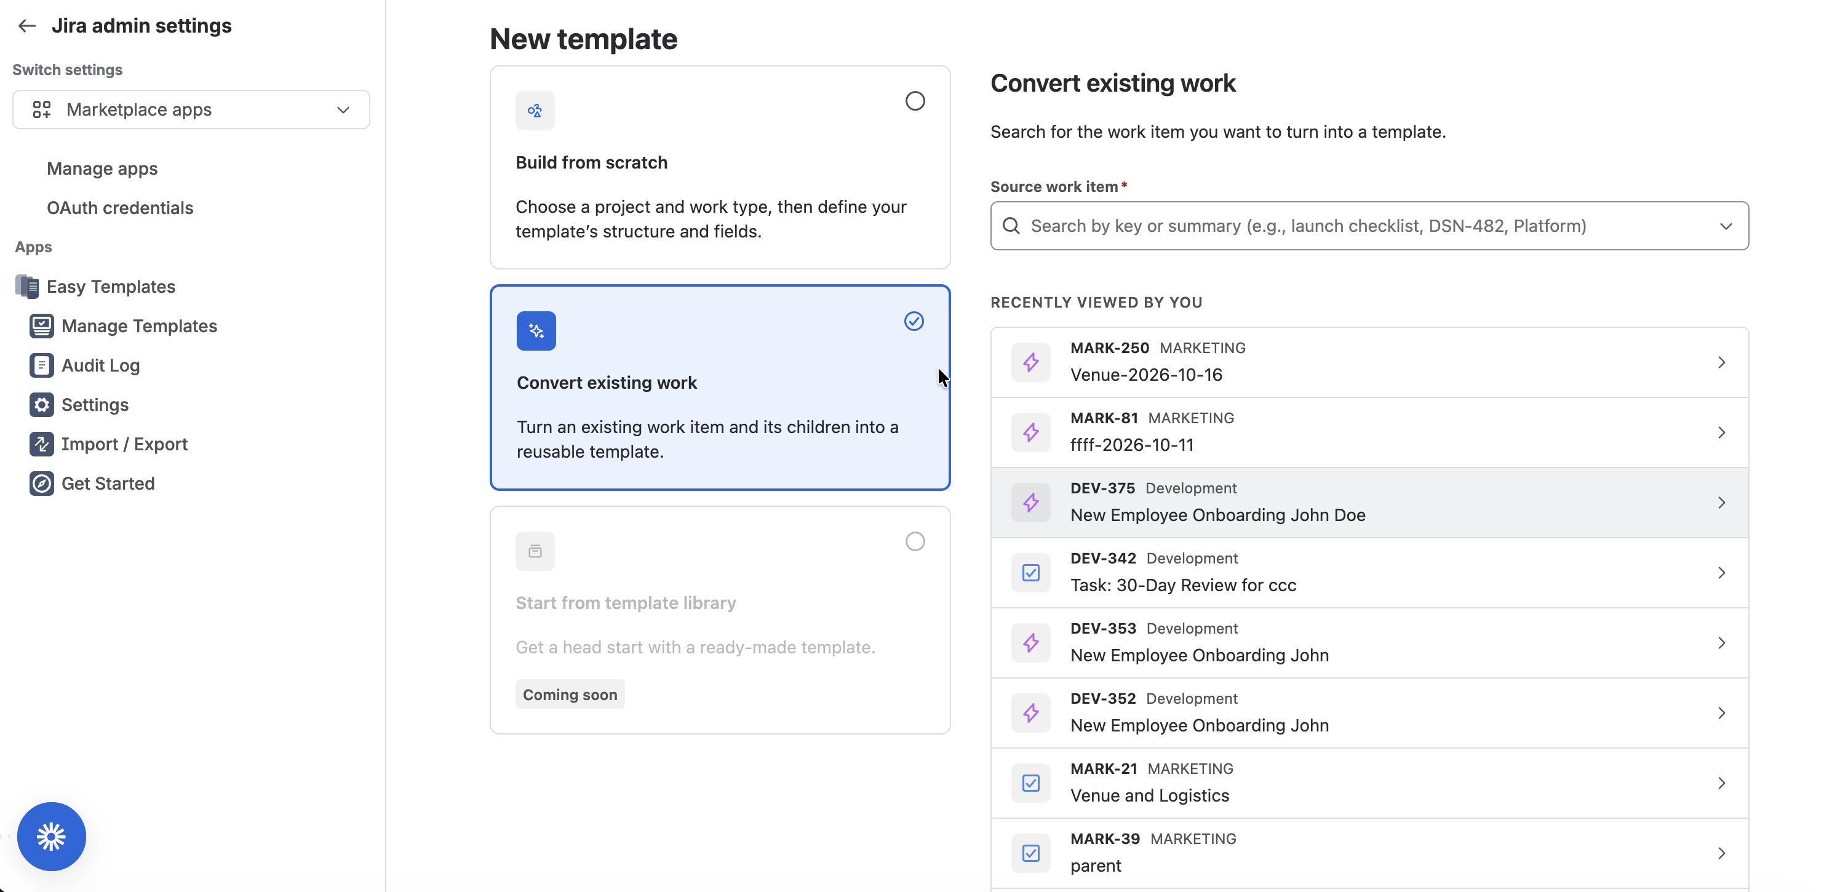The width and height of the screenshot is (1832, 892).
Task: Click the lightning icon for MARK-250
Action: click(1030, 363)
